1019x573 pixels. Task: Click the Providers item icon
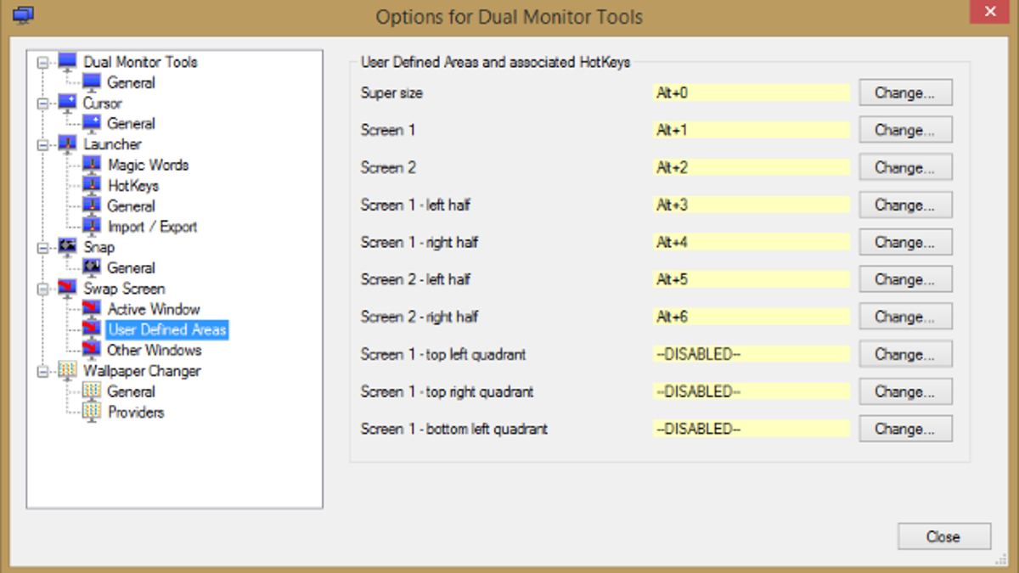92,413
